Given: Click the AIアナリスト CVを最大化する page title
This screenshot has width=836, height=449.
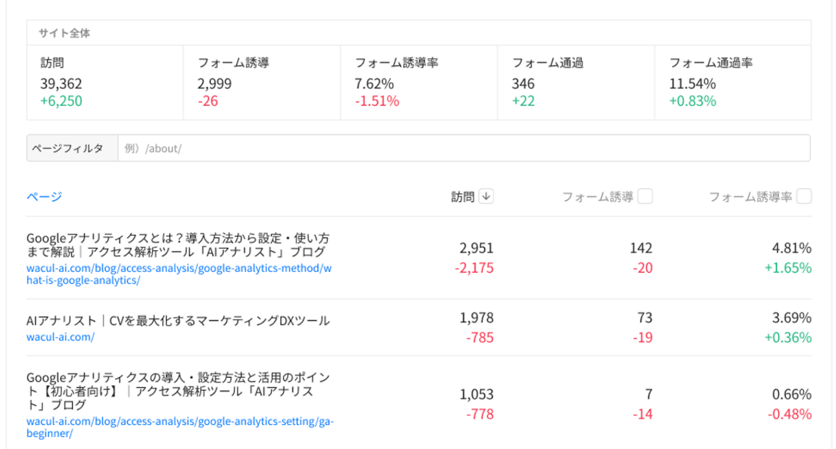Looking at the screenshot, I should pyautogui.click(x=178, y=321).
